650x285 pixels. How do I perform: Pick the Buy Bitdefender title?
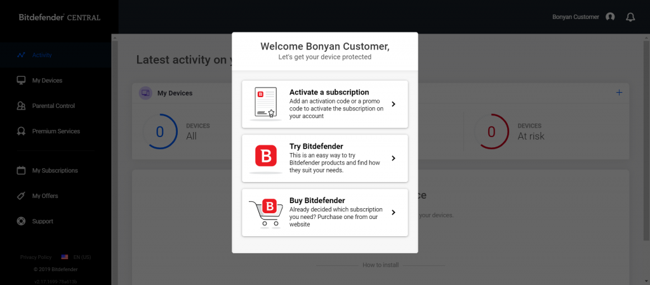point(317,201)
